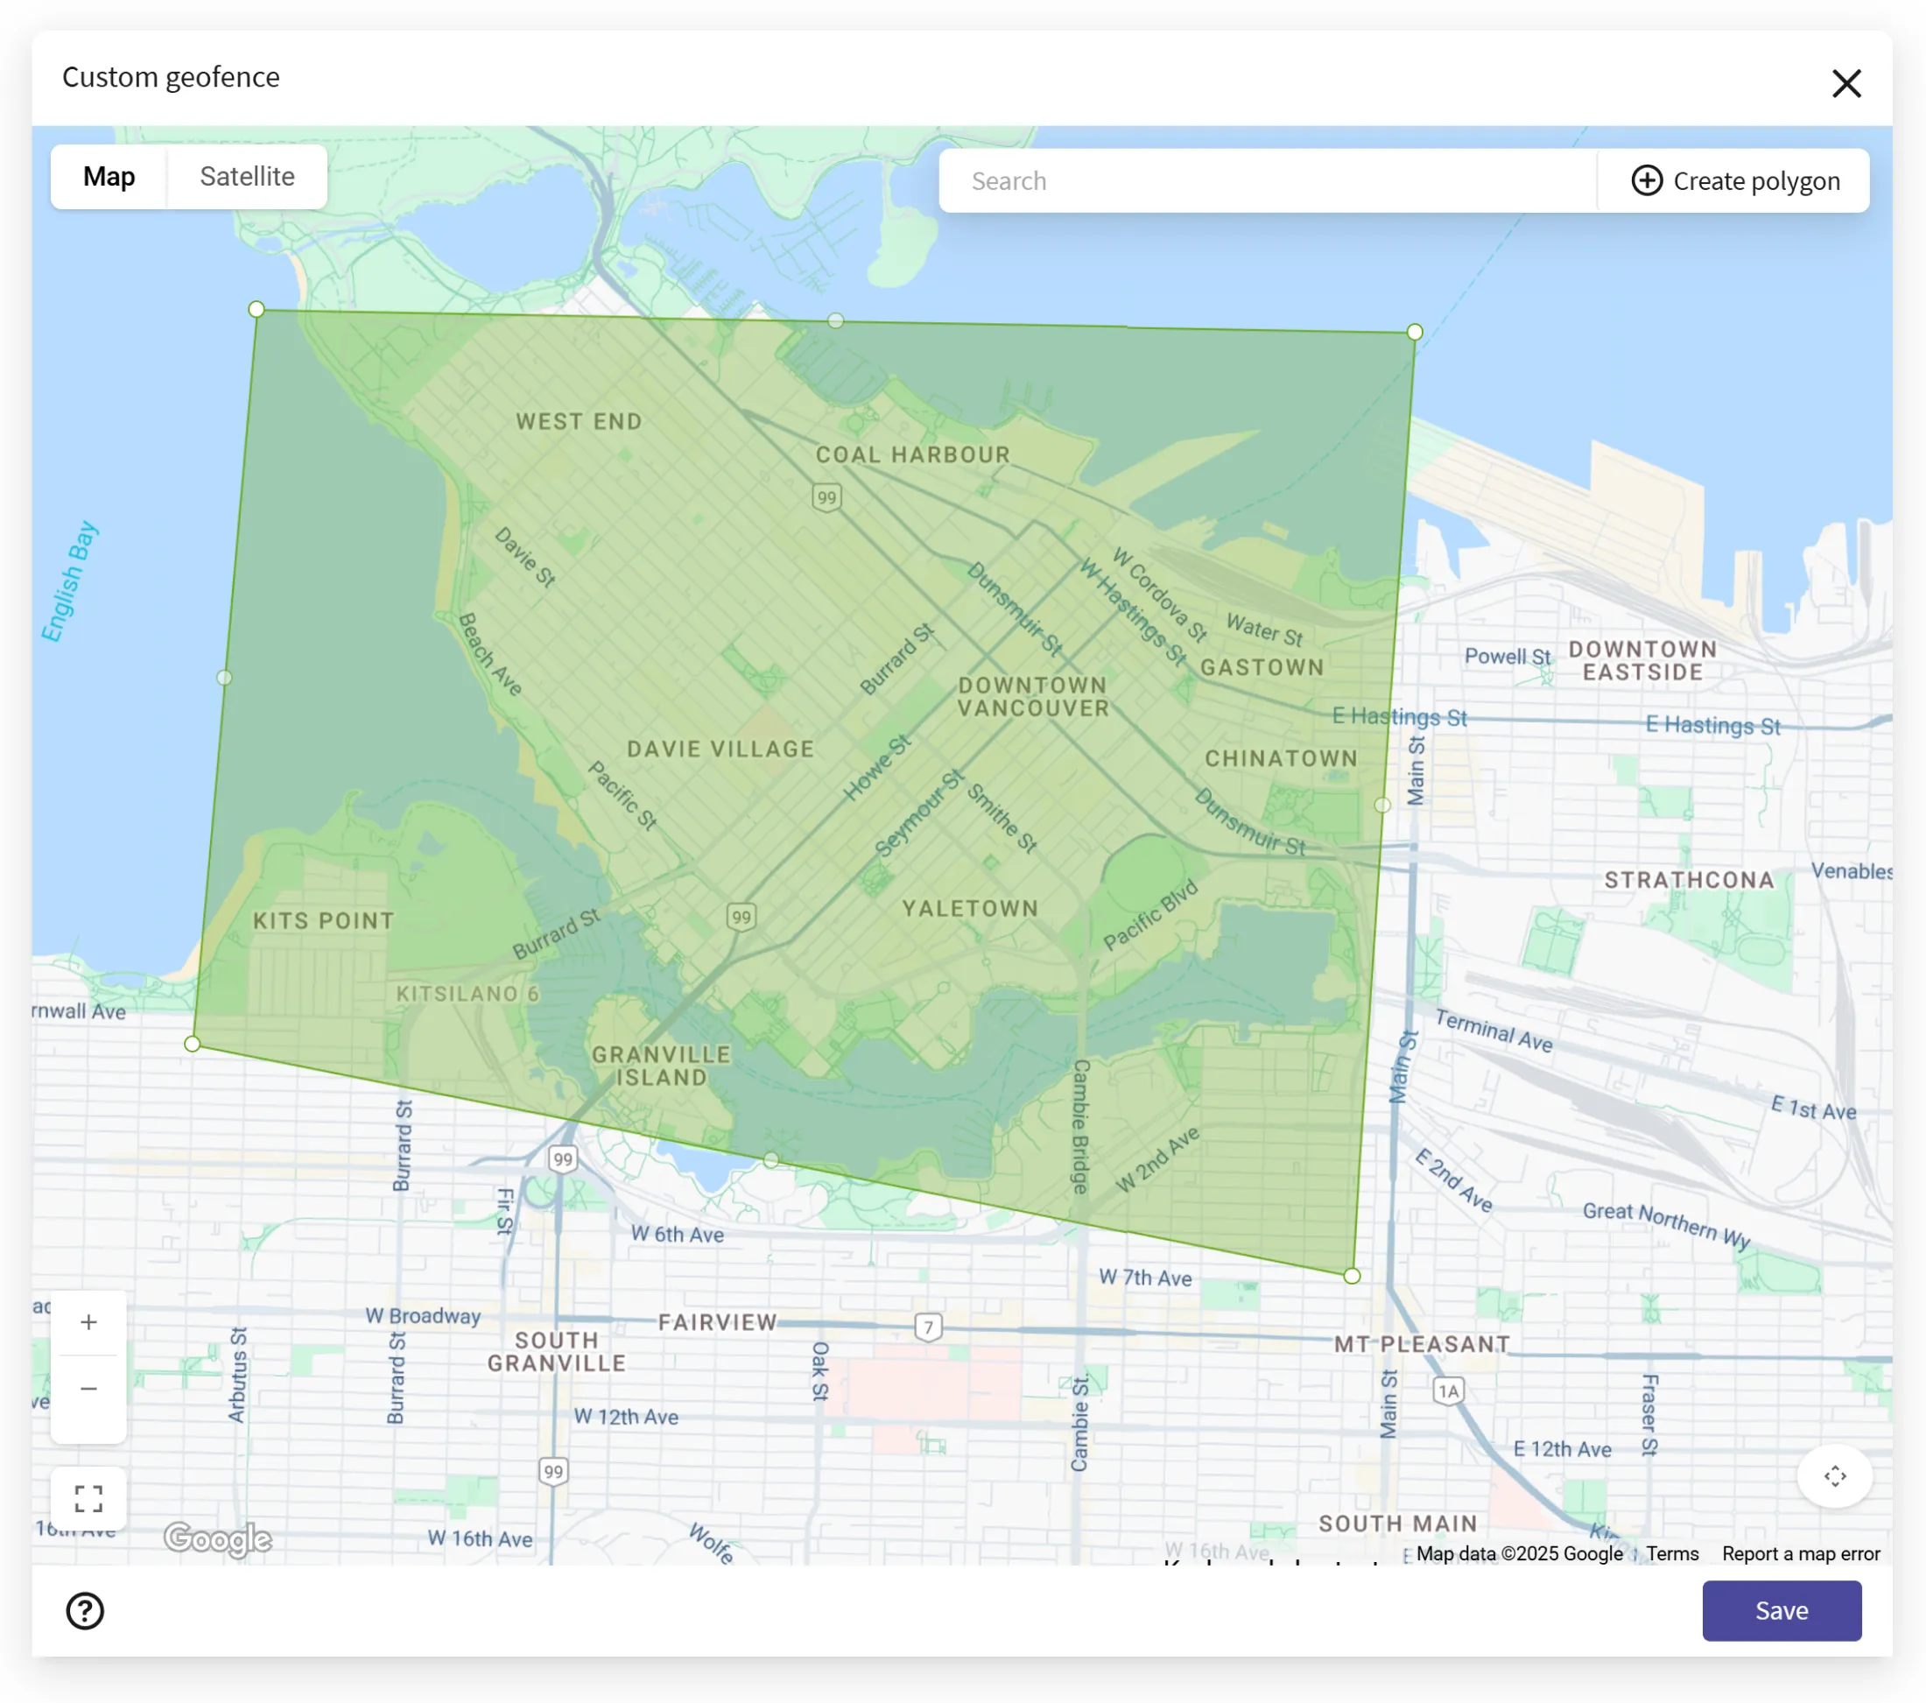The image size is (1926, 1703).
Task: Close the Custom geofence dialog
Action: coord(1846,83)
